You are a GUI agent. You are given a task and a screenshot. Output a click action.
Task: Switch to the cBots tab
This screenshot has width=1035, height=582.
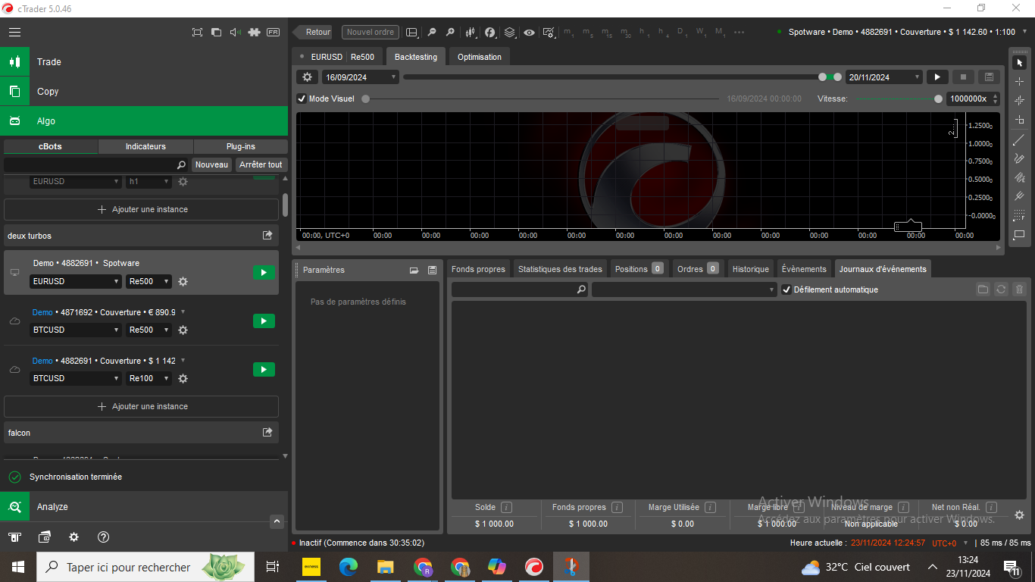click(x=51, y=146)
